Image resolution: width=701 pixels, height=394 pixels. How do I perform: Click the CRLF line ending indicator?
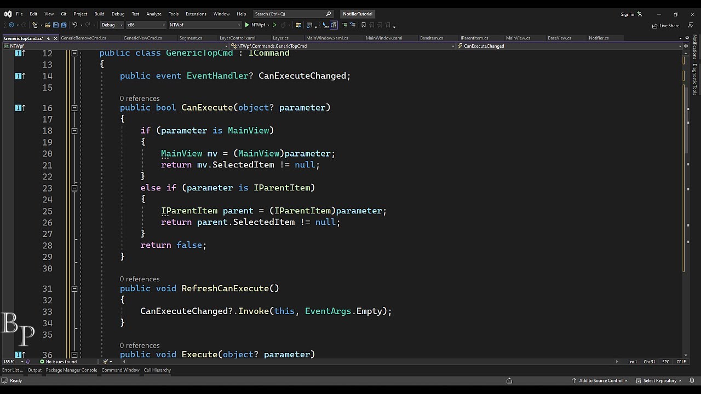tap(681, 362)
